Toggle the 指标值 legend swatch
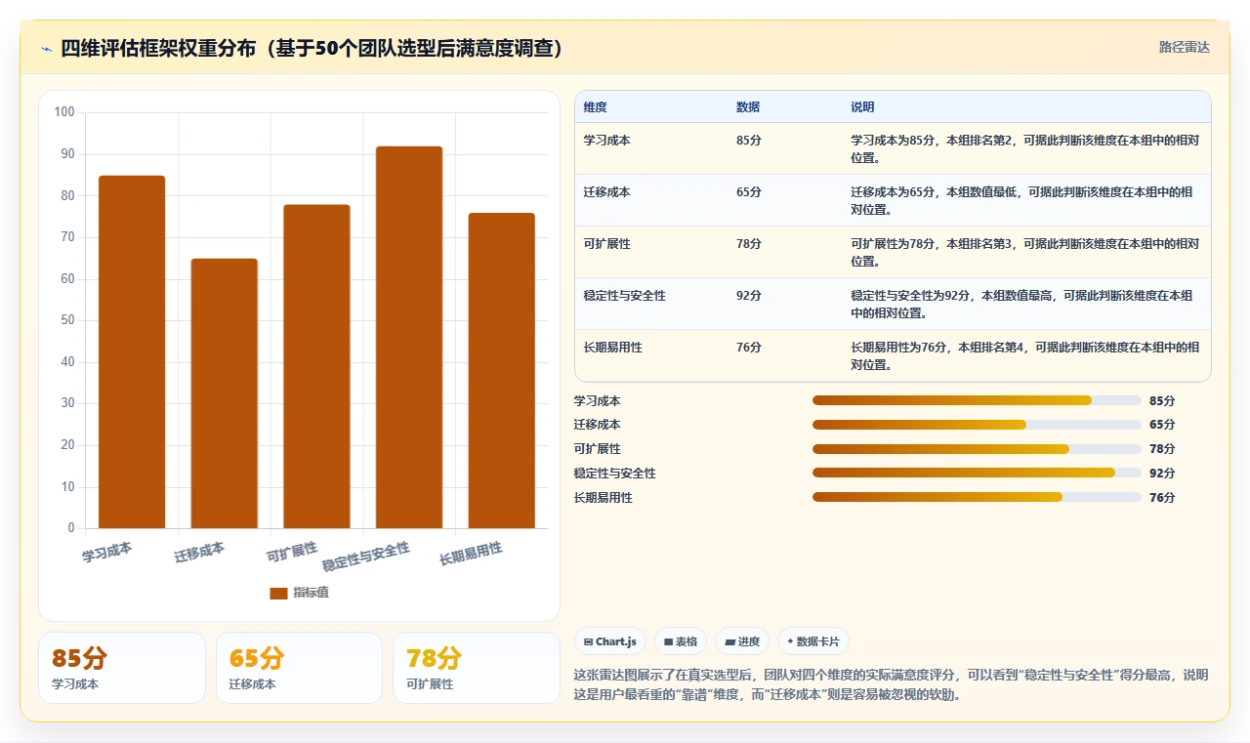 click(278, 593)
